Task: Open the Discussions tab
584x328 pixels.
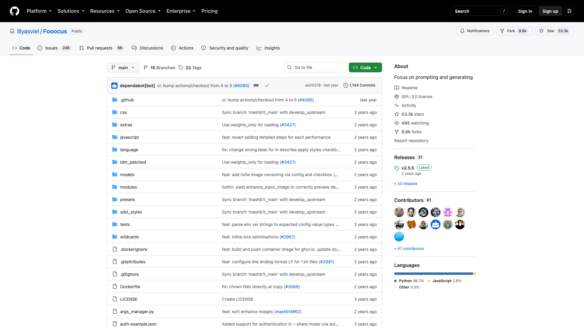Action: (148, 48)
